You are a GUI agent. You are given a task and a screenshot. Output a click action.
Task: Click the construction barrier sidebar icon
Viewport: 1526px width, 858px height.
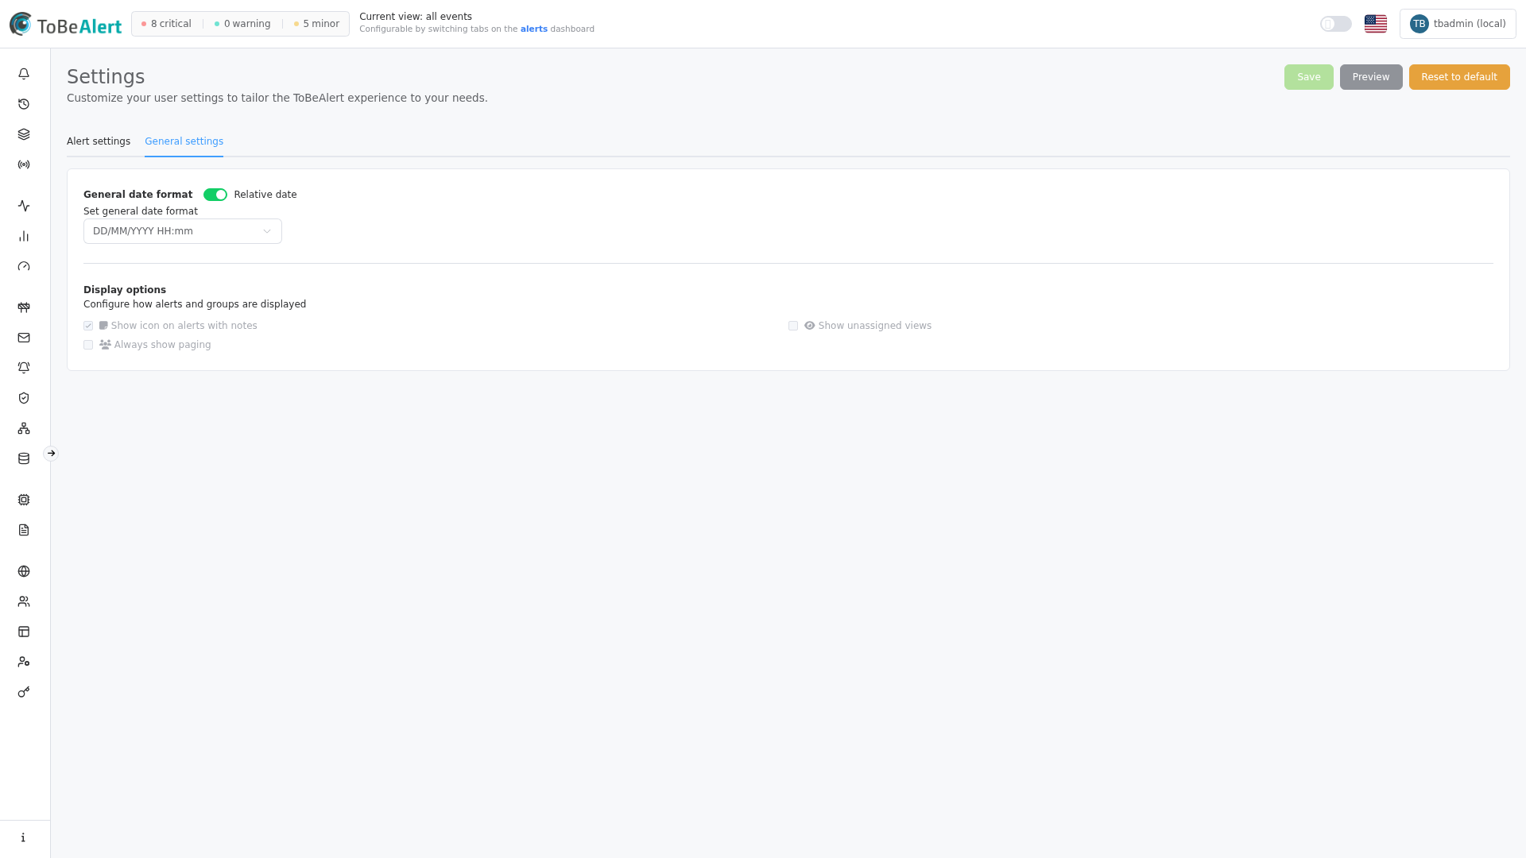24,307
